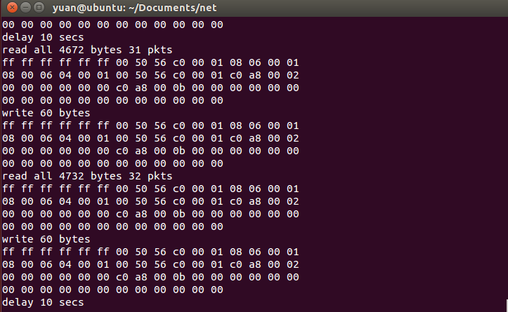The width and height of the screenshot is (508, 312).
Task: Click the number 4672 in the output
Action: coord(70,50)
